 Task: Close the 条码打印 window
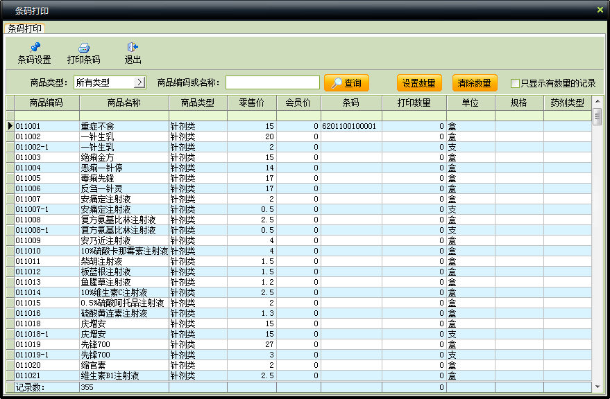click(x=600, y=10)
